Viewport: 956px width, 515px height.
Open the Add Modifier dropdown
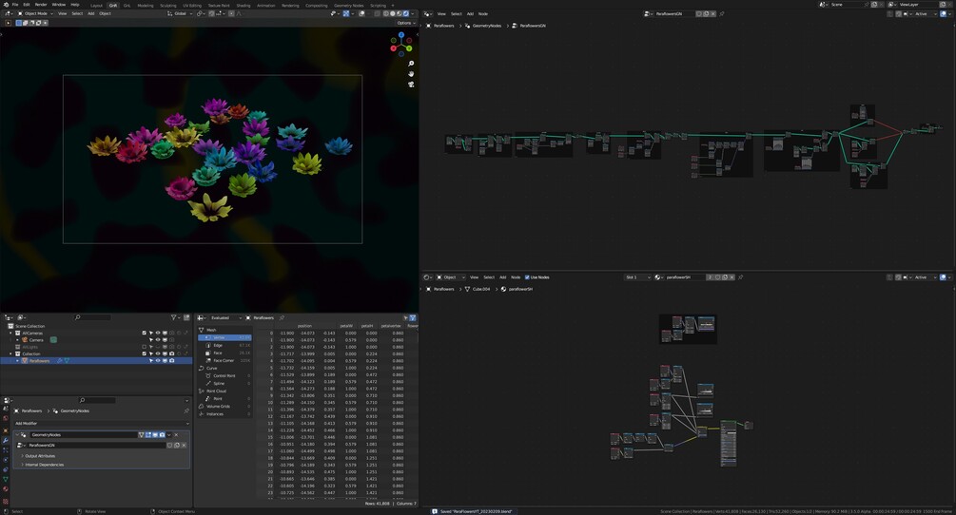pyautogui.click(x=101, y=423)
